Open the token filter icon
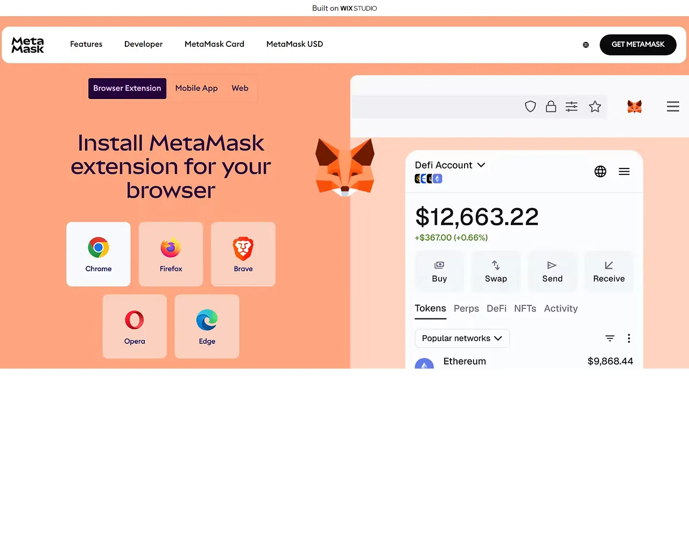 click(610, 338)
